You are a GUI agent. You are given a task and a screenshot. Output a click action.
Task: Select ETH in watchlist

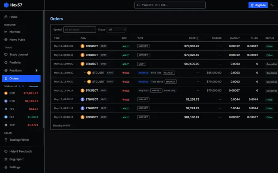(x=21, y=101)
